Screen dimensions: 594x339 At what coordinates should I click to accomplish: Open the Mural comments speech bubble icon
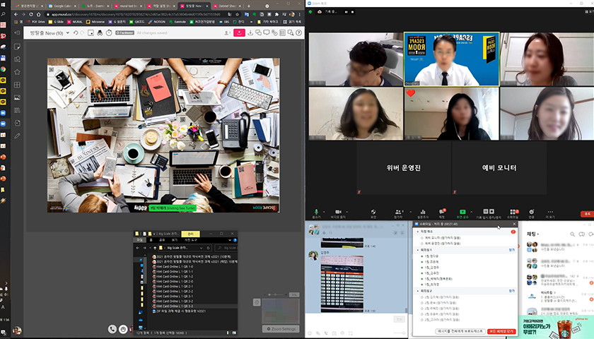pos(267,33)
